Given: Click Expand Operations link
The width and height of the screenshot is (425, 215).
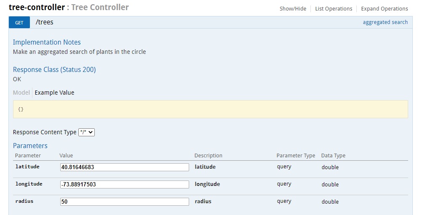Looking at the screenshot, I should (x=384, y=9).
